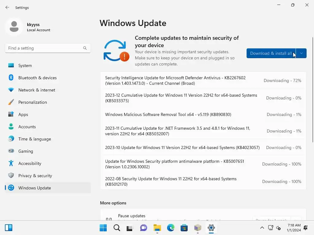This screenshot has width=314, height=235.
Task: Click the Gaming controller icon
Action: 11,151
